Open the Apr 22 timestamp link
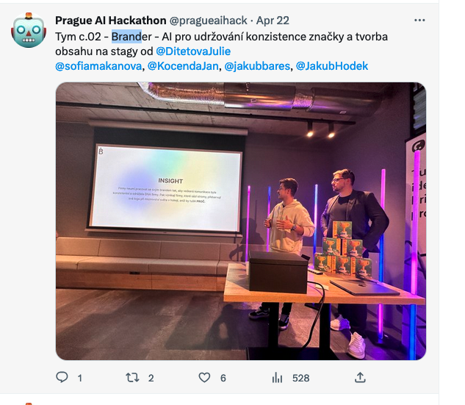This screenshot has height=405, width=465. [x=273, y=21]
